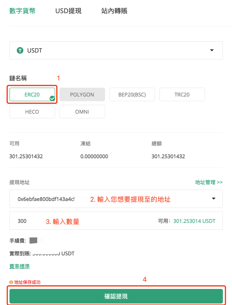Click the green checkmark badge on ERC20

tap(52, 98)
